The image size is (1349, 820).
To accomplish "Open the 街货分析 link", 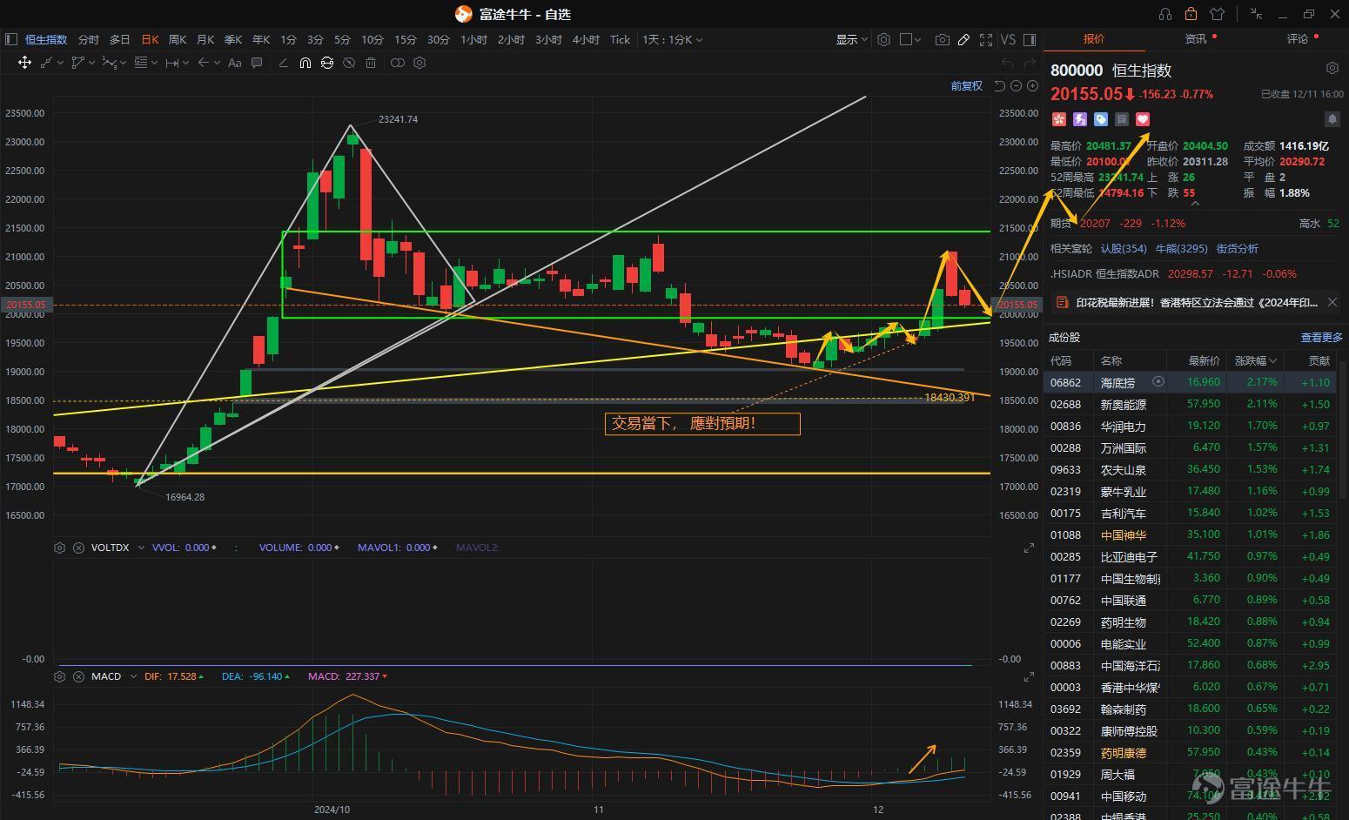I will click(x=1237, y=248).
